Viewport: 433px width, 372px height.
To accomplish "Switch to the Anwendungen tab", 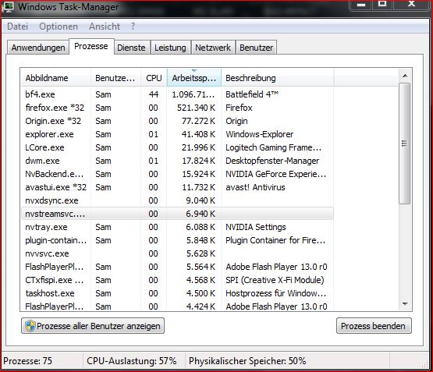I will point(38,48).
